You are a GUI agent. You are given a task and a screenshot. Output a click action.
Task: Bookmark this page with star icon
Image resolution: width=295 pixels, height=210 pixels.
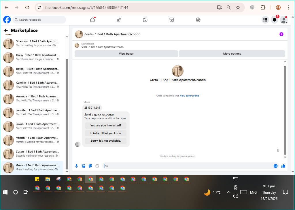coord(238,7)
